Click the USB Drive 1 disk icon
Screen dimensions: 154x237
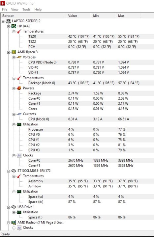(x=14, y=207)
